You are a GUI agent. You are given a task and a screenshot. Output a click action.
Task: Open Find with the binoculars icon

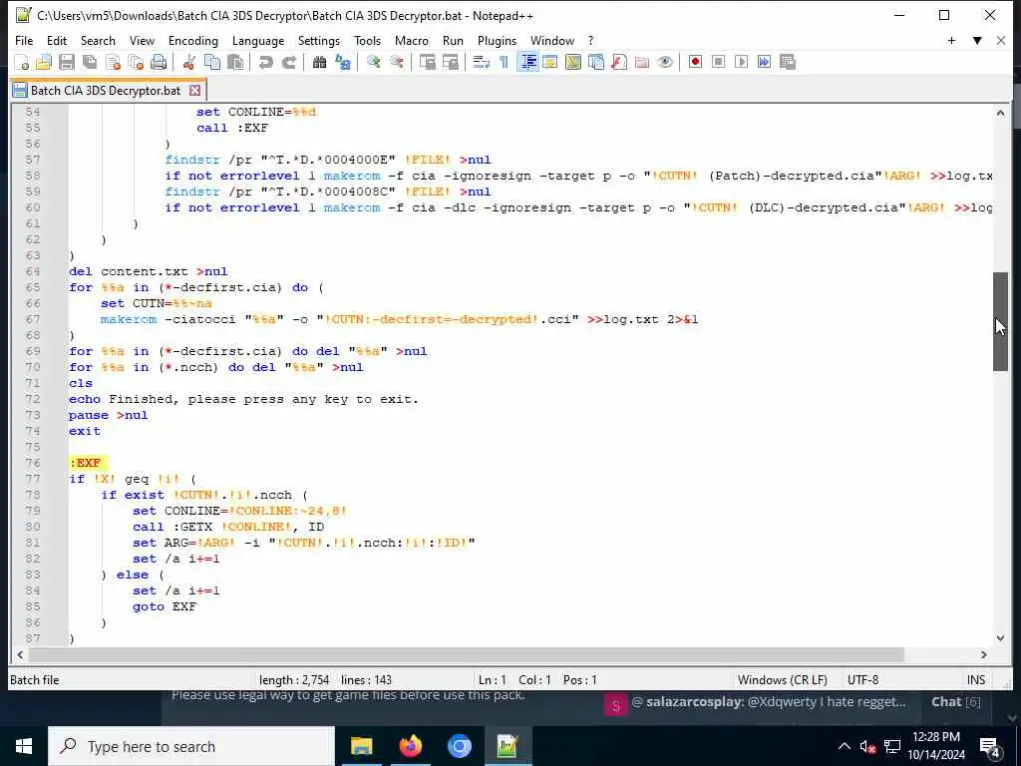(x=319, y=62)
